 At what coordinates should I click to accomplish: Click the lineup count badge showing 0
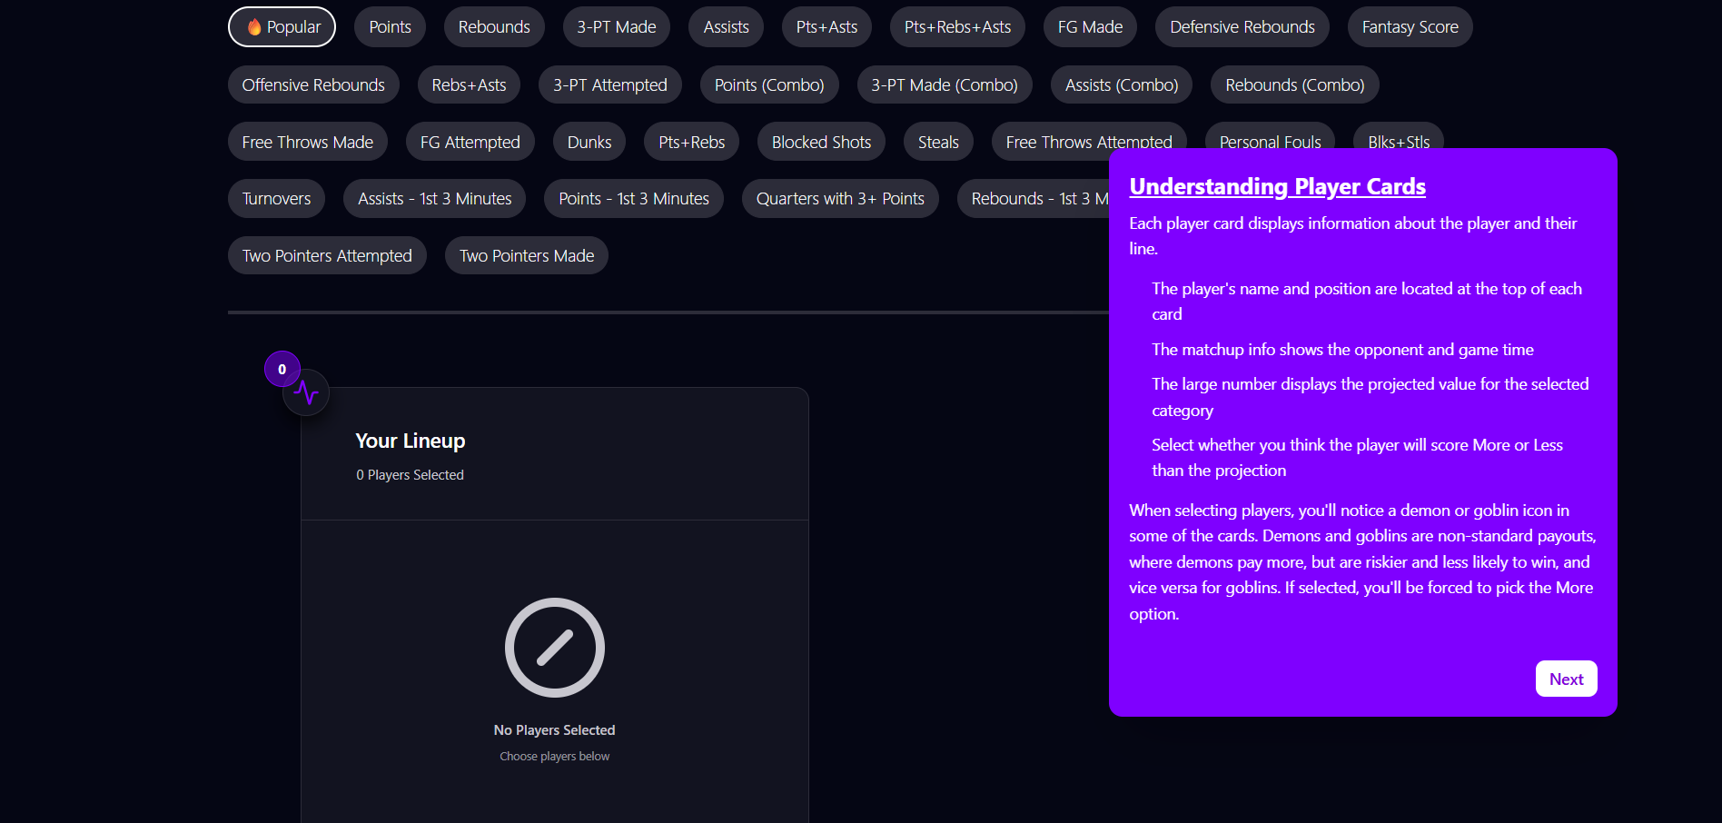282,369
